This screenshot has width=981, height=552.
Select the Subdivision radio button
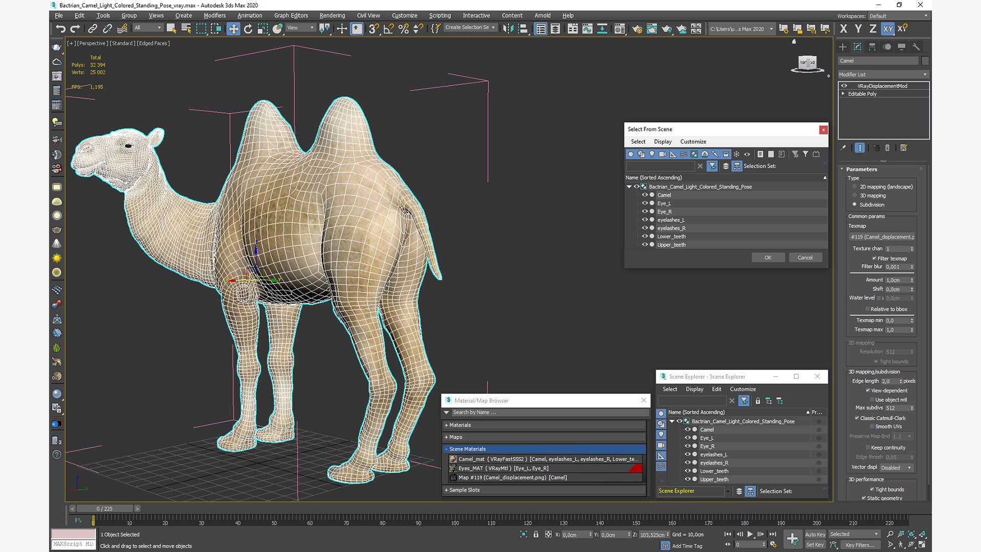pos(854,204)
